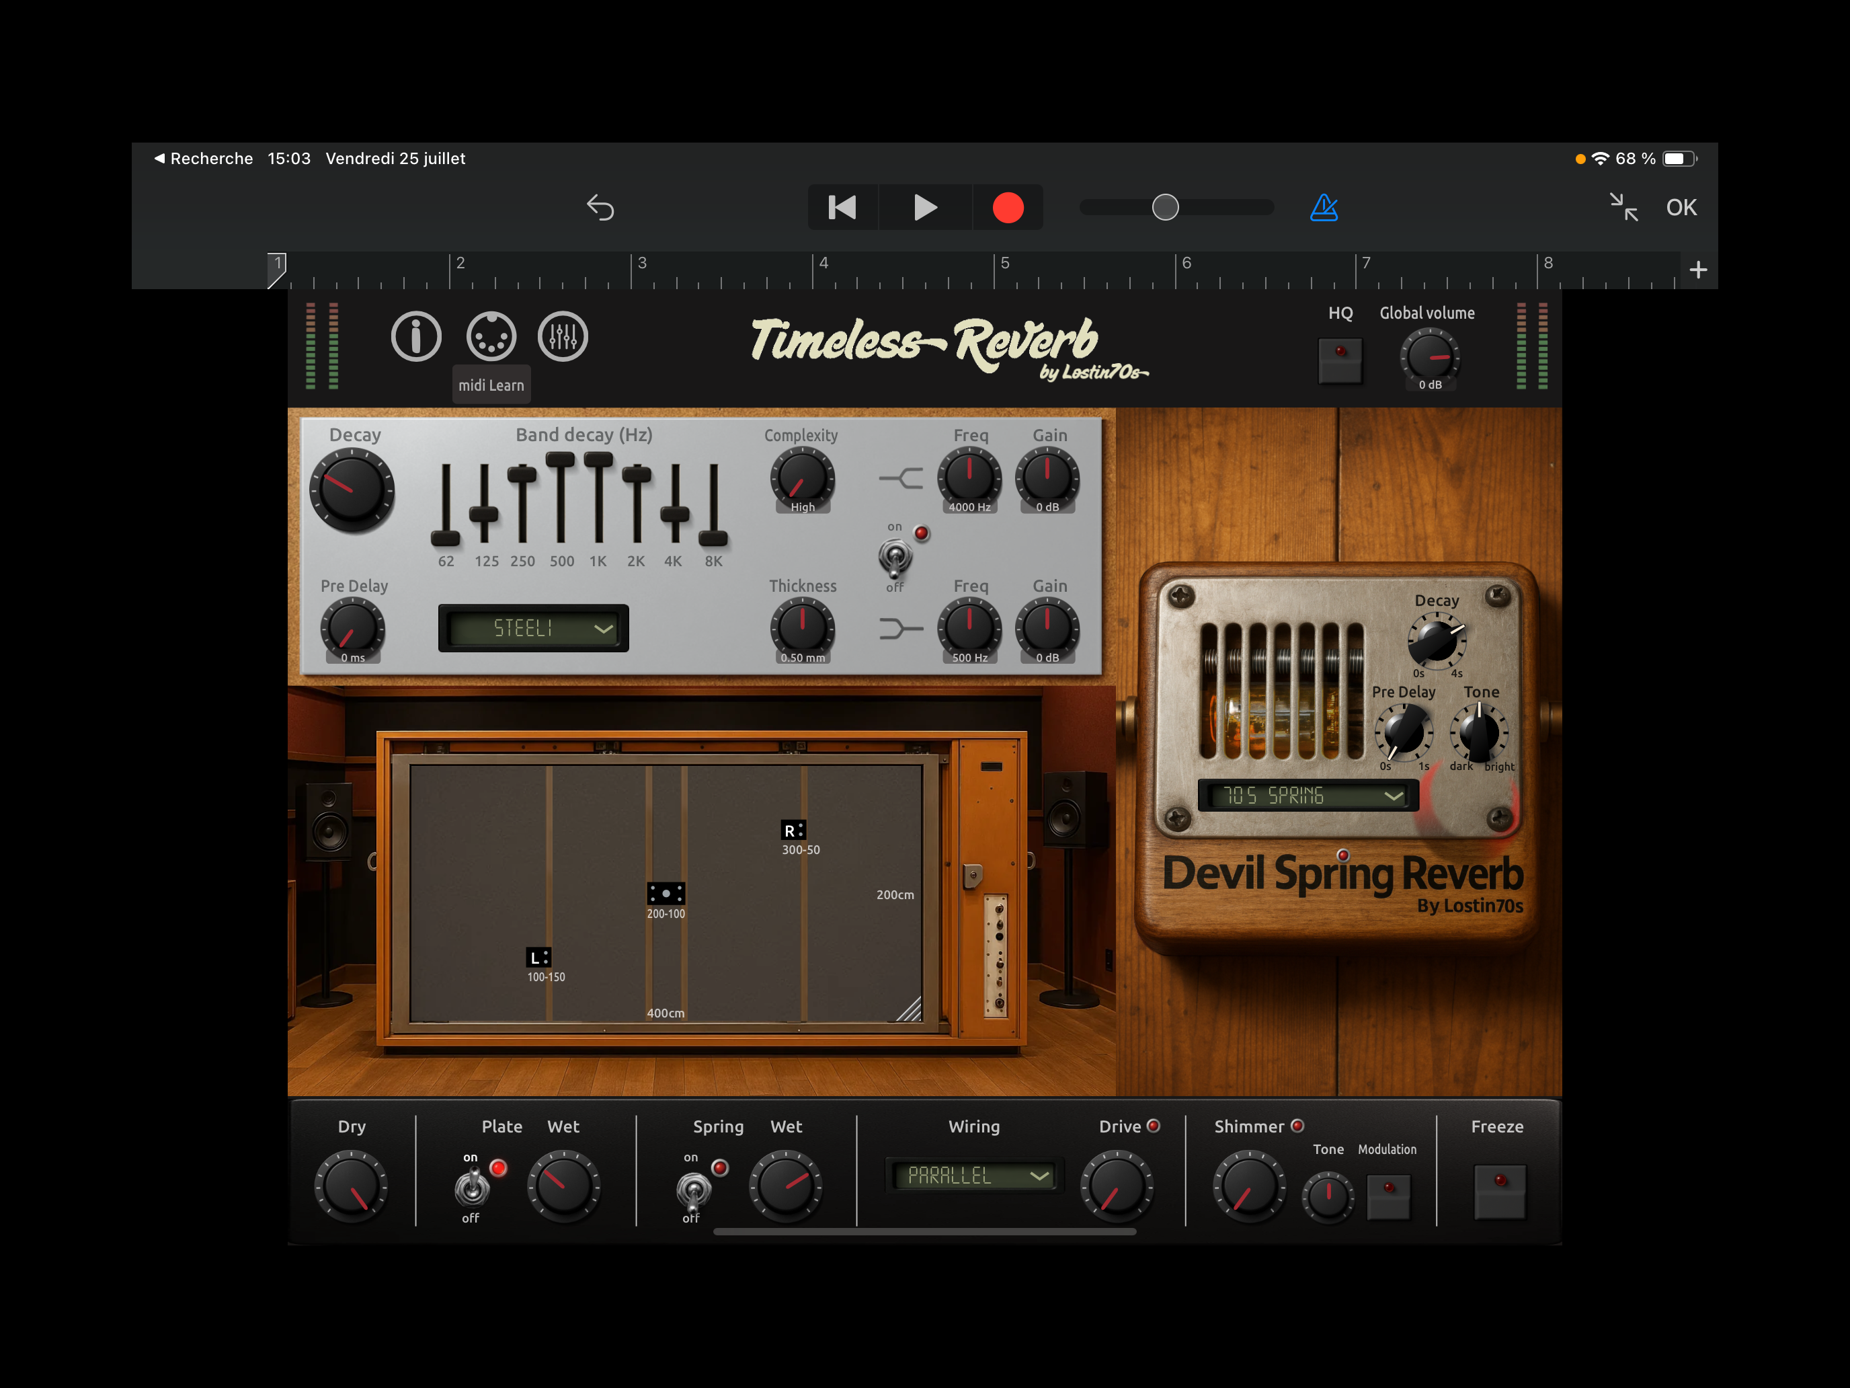Toggle the Drive LED
The height and width of the screenshot is (1388, 1850).
pos(1154,1125)
